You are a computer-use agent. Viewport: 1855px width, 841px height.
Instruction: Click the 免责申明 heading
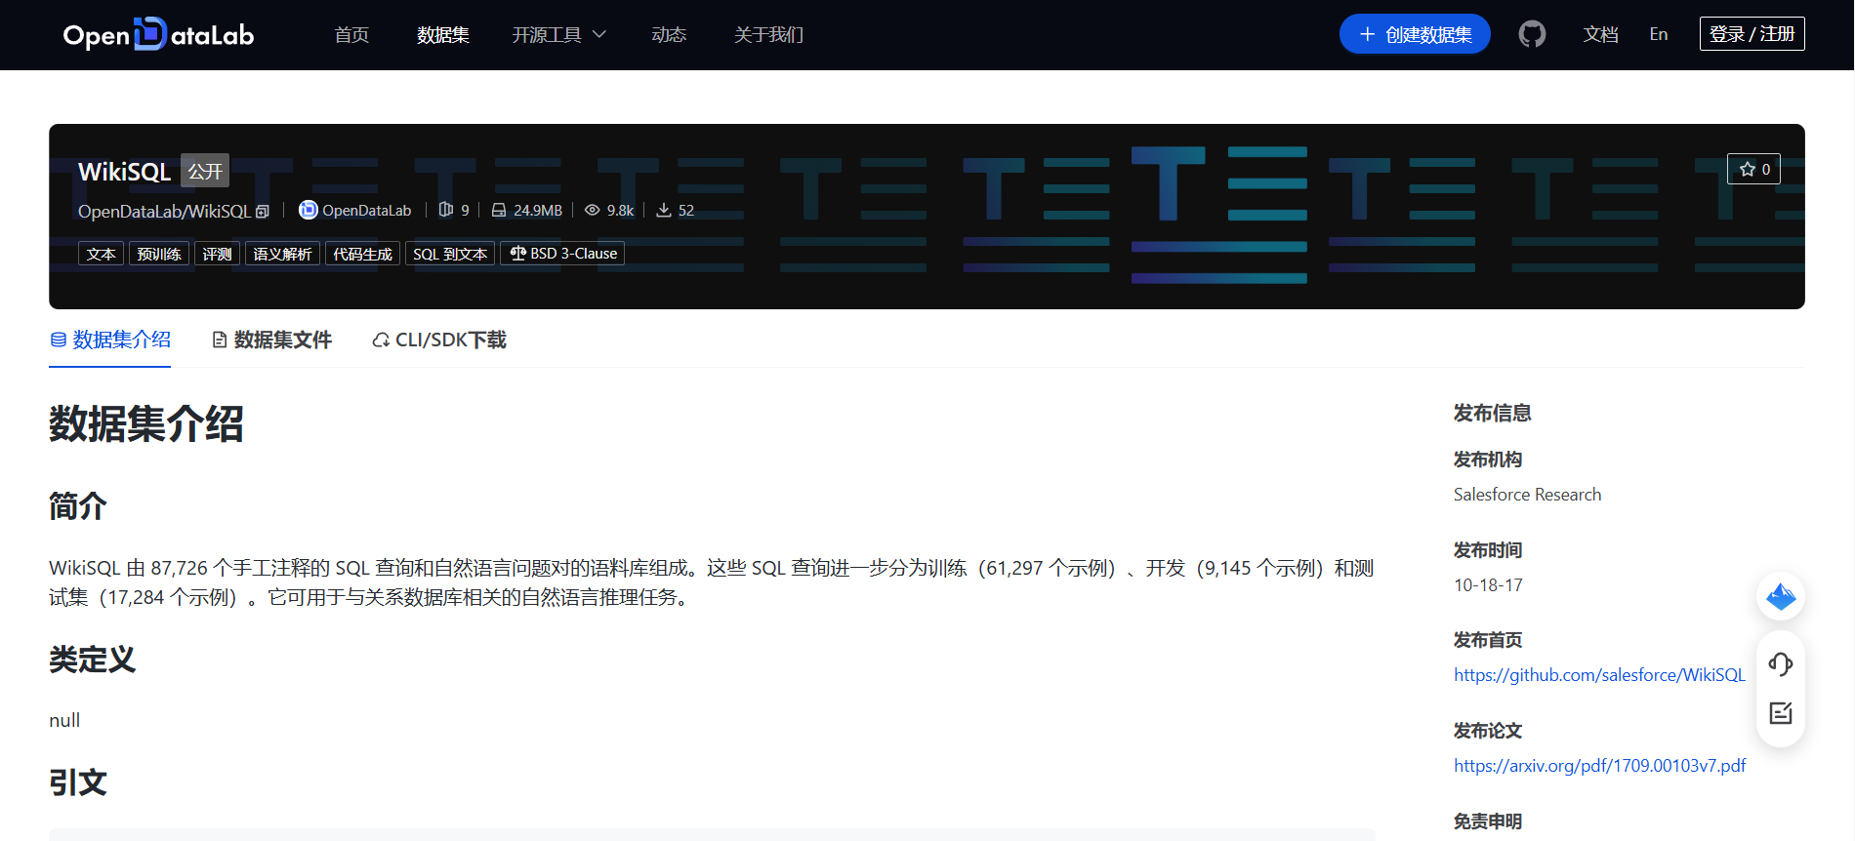click(1488, 821)
